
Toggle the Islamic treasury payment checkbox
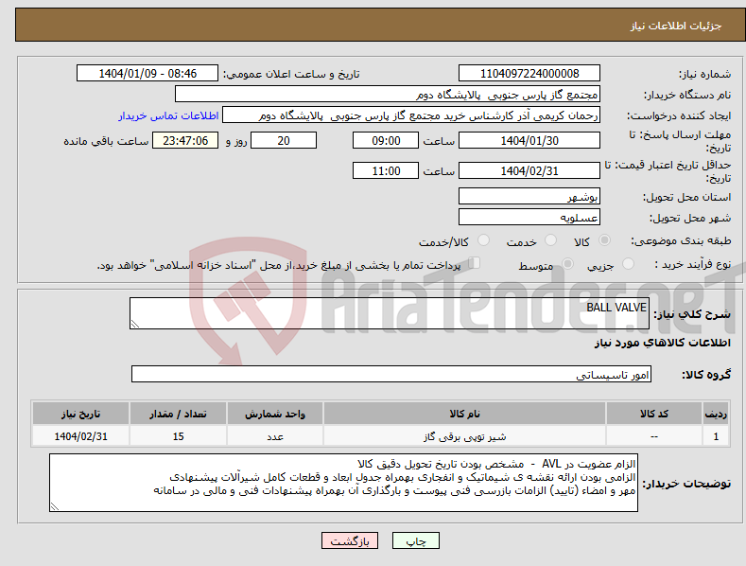475,263
